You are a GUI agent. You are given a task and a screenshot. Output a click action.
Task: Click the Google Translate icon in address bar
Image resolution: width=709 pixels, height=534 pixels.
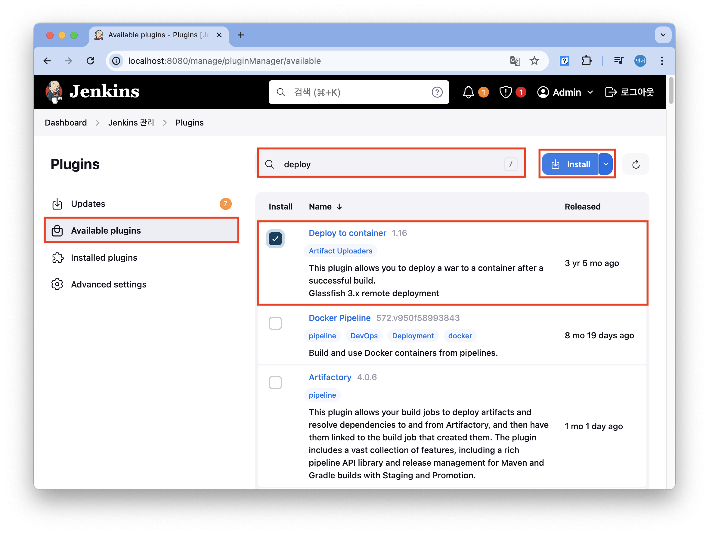tap(515, 61)
